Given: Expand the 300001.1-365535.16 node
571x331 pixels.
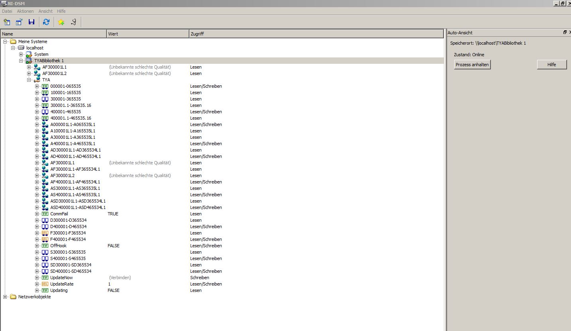Looking at the screenshot, I should [37, 105].
